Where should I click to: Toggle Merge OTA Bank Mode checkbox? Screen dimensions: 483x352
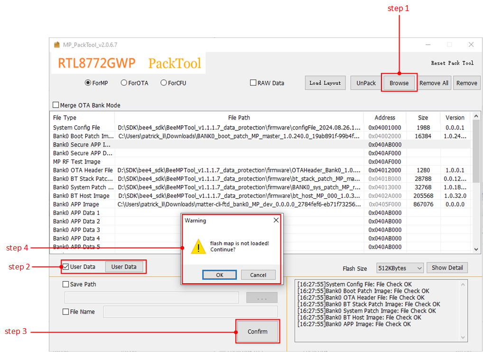click(x=56, y=105)
